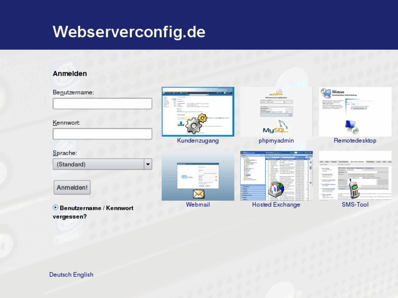This screenshot has width=398, height=298.
Task: Open the Hosted Exchange thumbnail image
Action: (x=276, y=176)
